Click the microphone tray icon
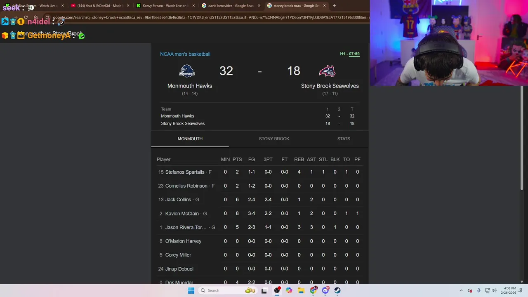The image size is (528, 297). tap(478, 290)
